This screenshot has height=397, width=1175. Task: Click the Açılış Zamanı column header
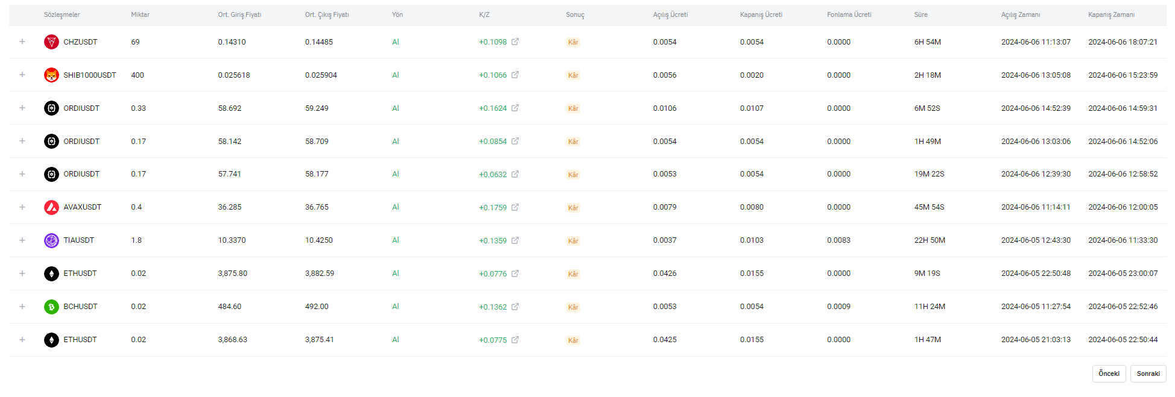pyautogui.click(x=1020, y=14)
